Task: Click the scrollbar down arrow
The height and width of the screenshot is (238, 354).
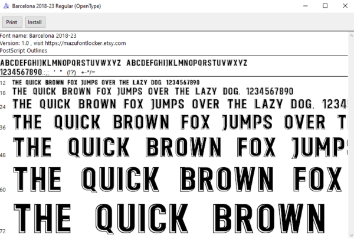Action: (x=351, y=235)
